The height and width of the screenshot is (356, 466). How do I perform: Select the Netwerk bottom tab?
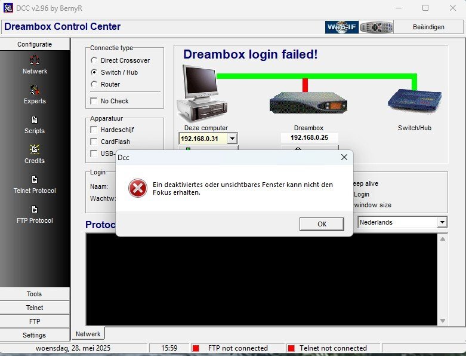click(88, 334)
